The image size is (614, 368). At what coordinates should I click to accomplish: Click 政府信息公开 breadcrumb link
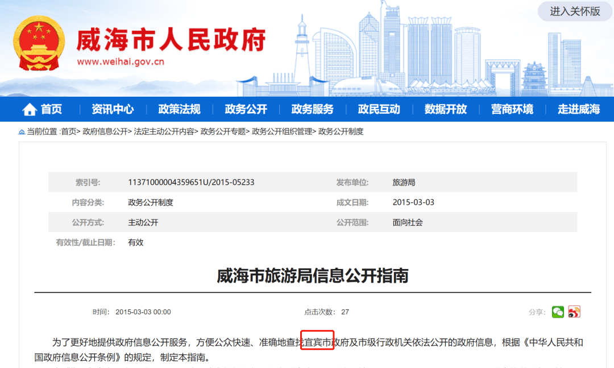click(105, 131)
